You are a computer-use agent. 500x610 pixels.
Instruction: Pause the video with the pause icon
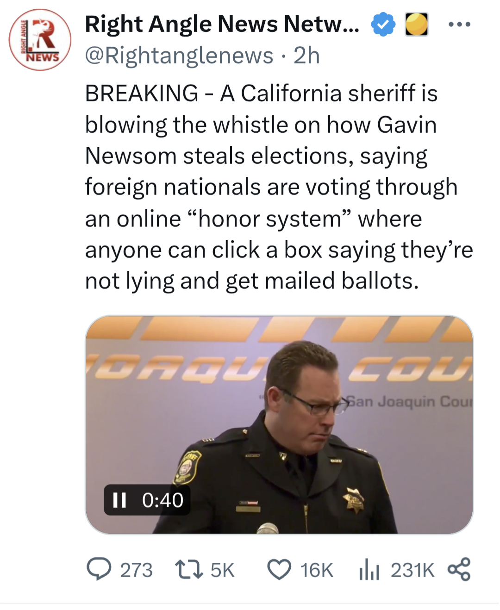tap(119, 500)
